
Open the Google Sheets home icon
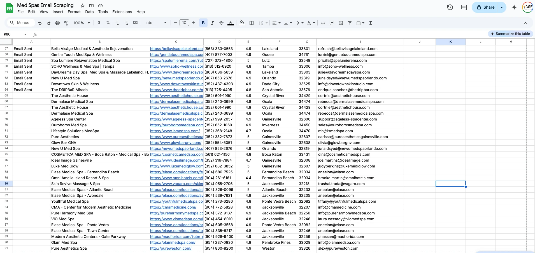pos(10,8)
